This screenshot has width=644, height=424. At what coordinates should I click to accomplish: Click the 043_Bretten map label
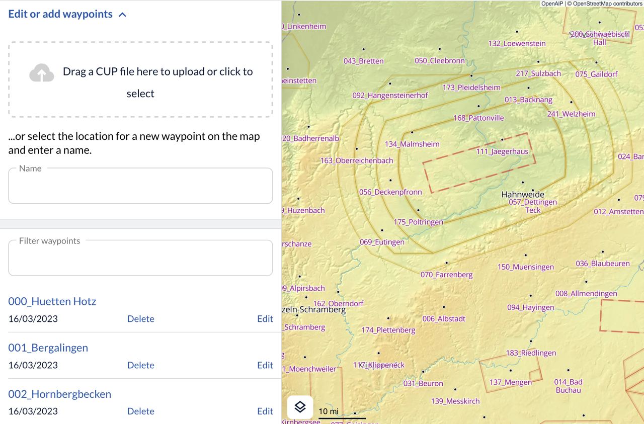[364, 61]
